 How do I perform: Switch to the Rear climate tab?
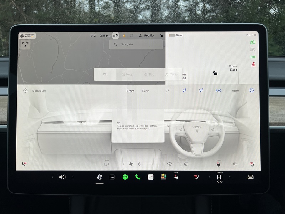(x=145, y=91)
